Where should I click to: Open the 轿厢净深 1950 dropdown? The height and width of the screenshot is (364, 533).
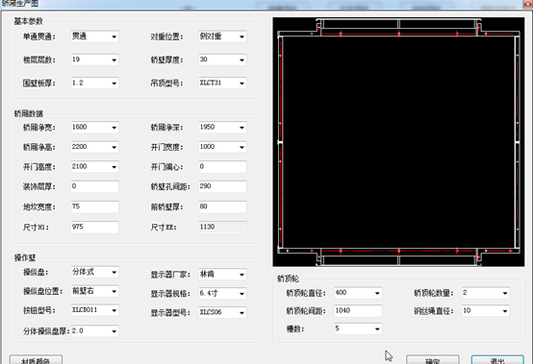(x=222, y=127)
